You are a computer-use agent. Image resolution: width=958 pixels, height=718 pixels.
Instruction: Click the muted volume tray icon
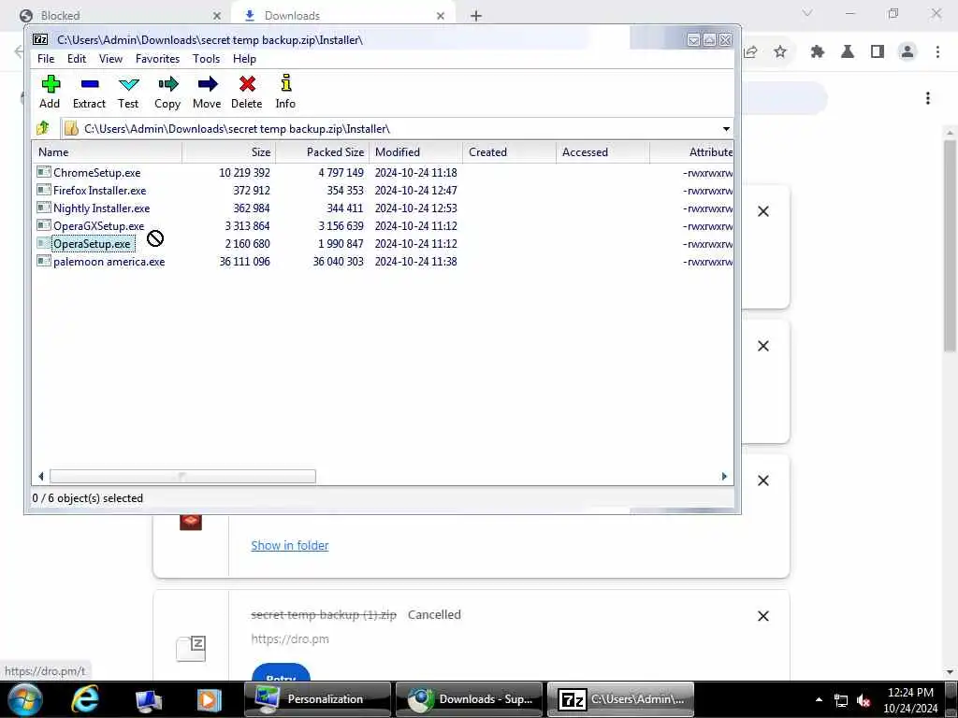coord(864,701)
